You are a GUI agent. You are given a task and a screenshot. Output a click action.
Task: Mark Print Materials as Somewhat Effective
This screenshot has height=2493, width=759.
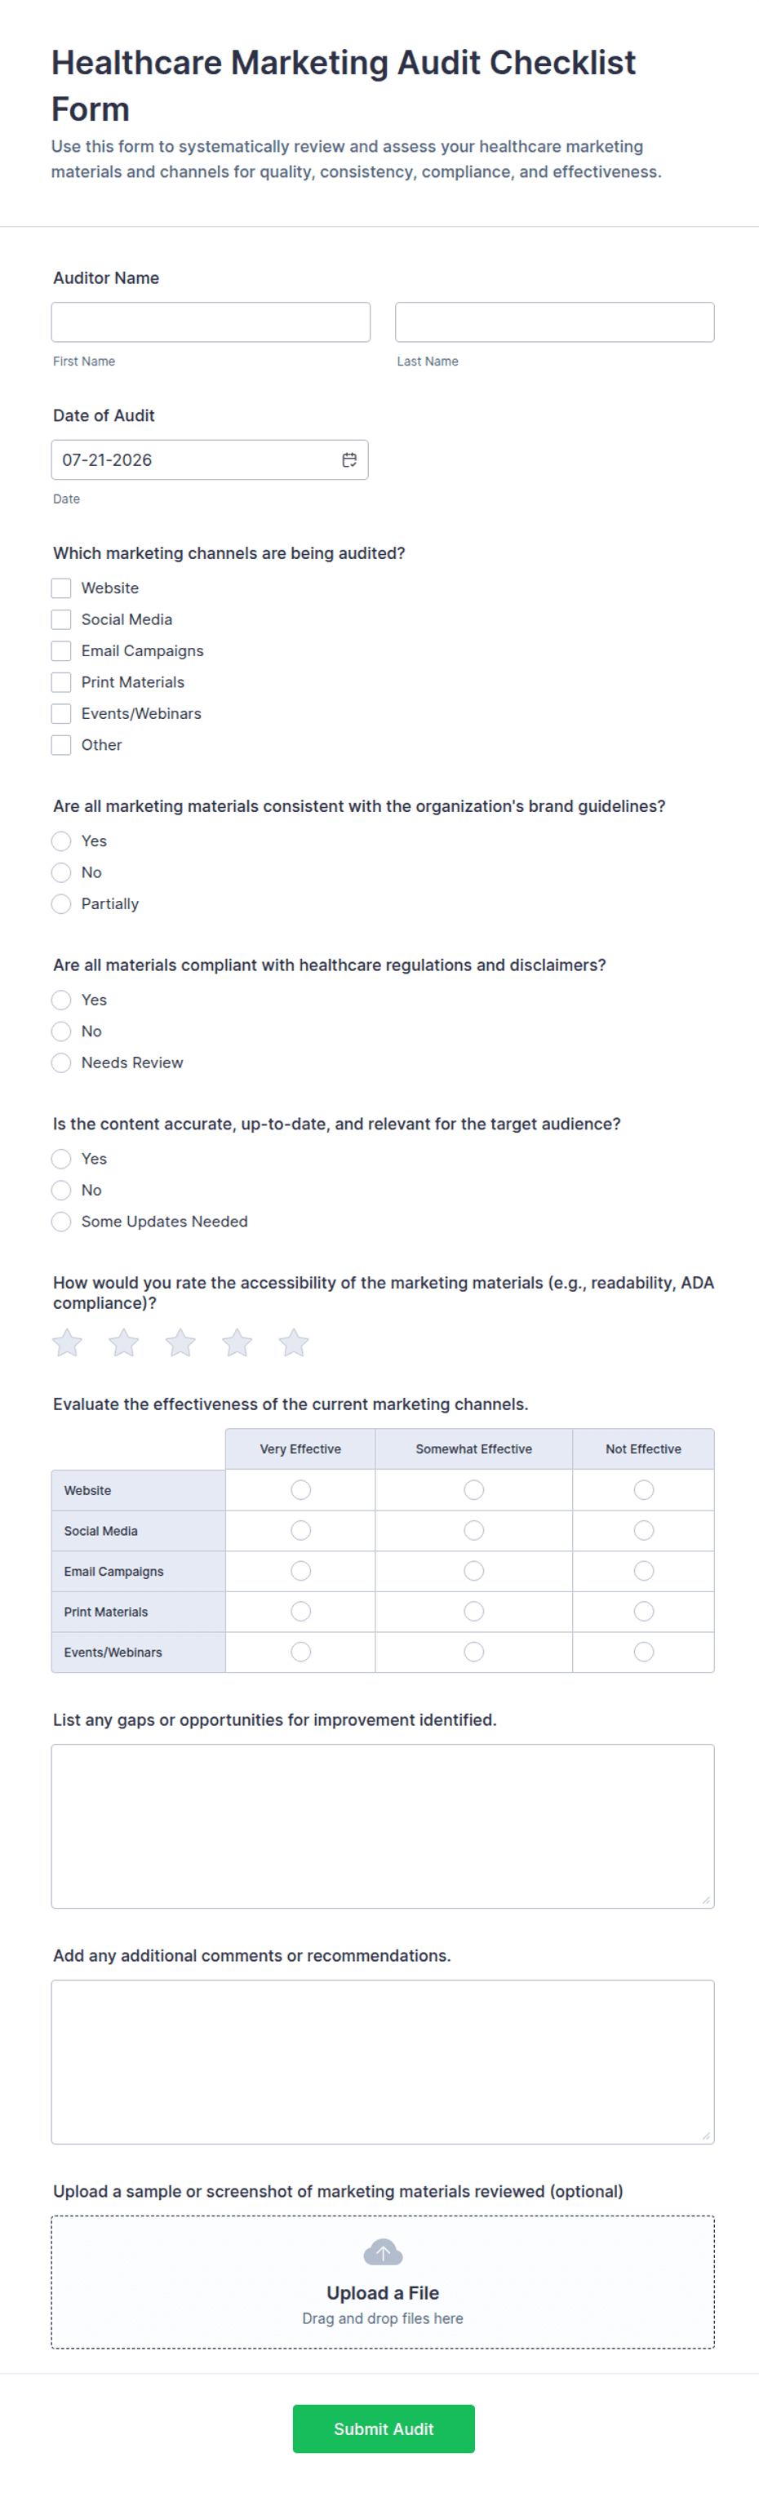(x=473, y=1612)
